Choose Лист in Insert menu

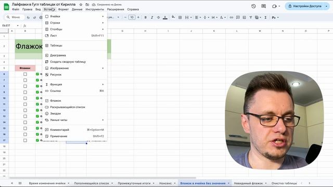[75, 36]
